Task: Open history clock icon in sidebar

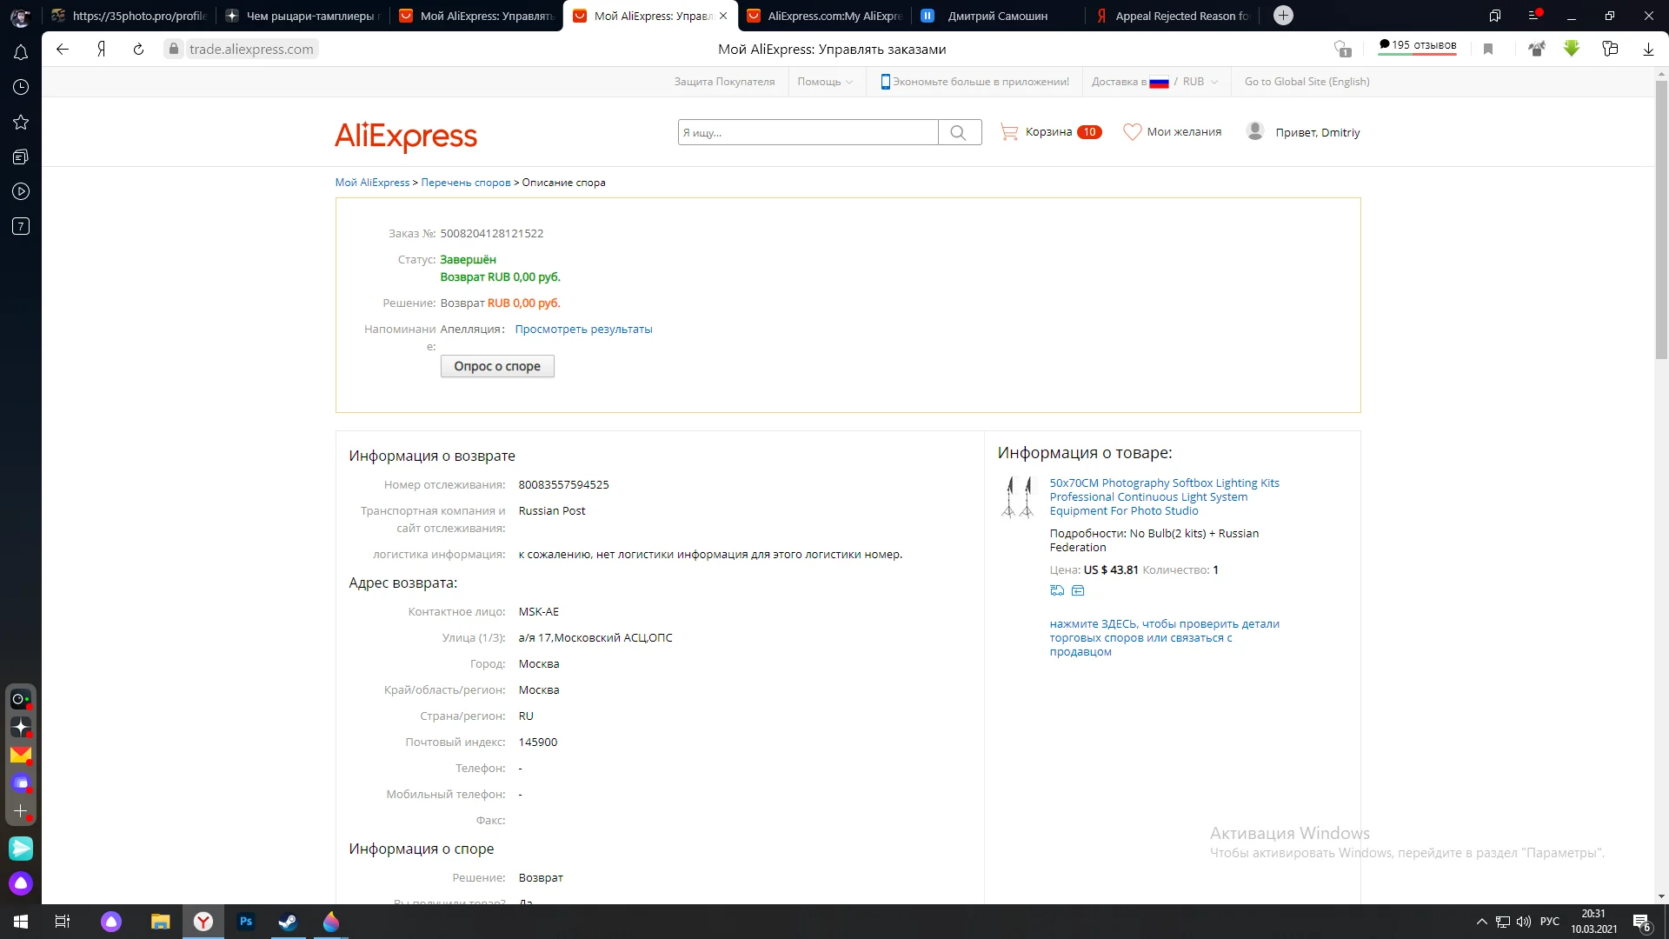Action: tap(21, 87)
